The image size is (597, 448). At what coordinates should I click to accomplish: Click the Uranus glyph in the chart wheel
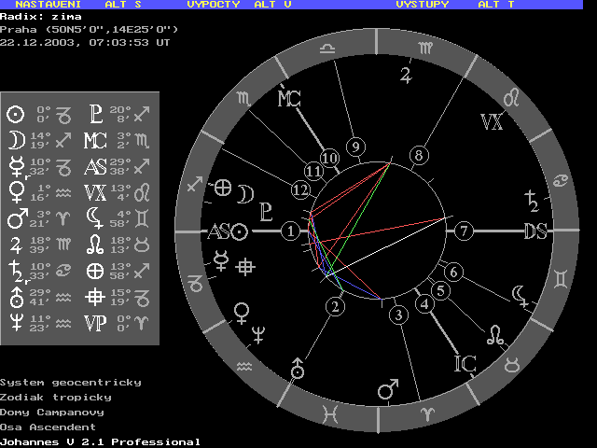pyautogui.click(x=298, y=367)
